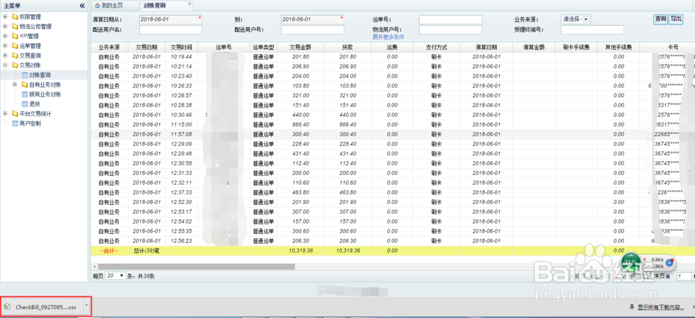Image resolution: width=695 pixels, height=318 pixels.
Task: Click the 交易时间 column header
Action: click(x=181, y=47)
